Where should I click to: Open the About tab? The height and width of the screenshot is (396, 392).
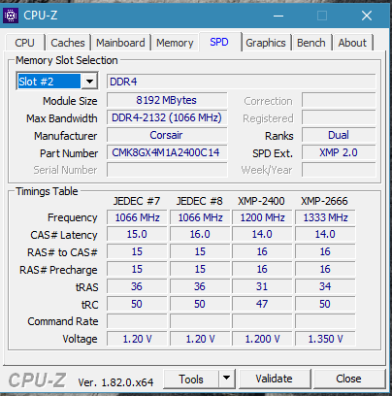click(x=352, y=43)
